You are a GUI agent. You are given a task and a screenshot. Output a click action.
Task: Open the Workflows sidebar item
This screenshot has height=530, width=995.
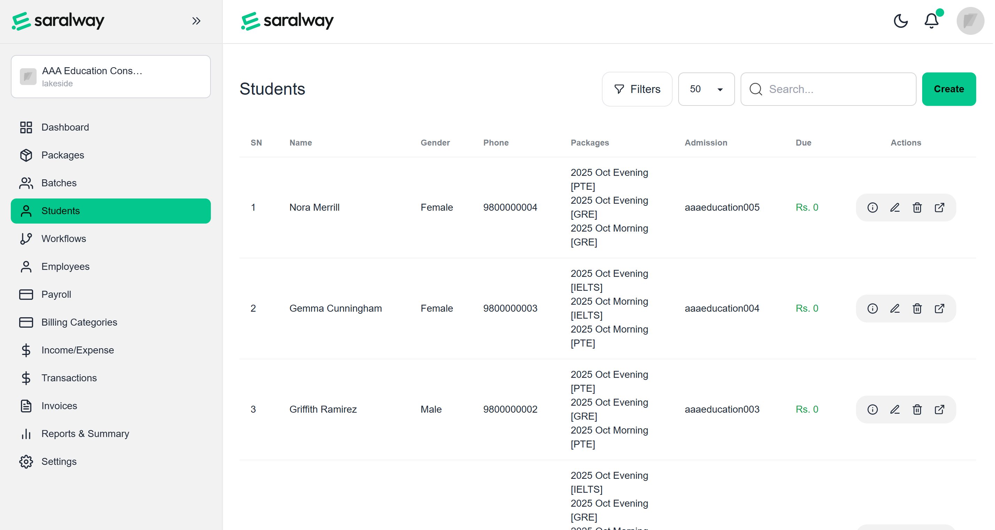64,239
